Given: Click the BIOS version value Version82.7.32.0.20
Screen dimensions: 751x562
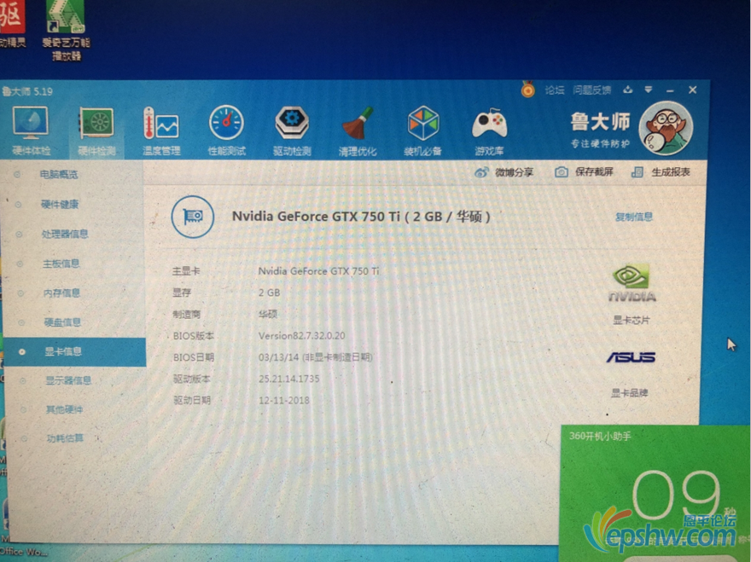Looking at the screenshot, I should pos(302,335).
